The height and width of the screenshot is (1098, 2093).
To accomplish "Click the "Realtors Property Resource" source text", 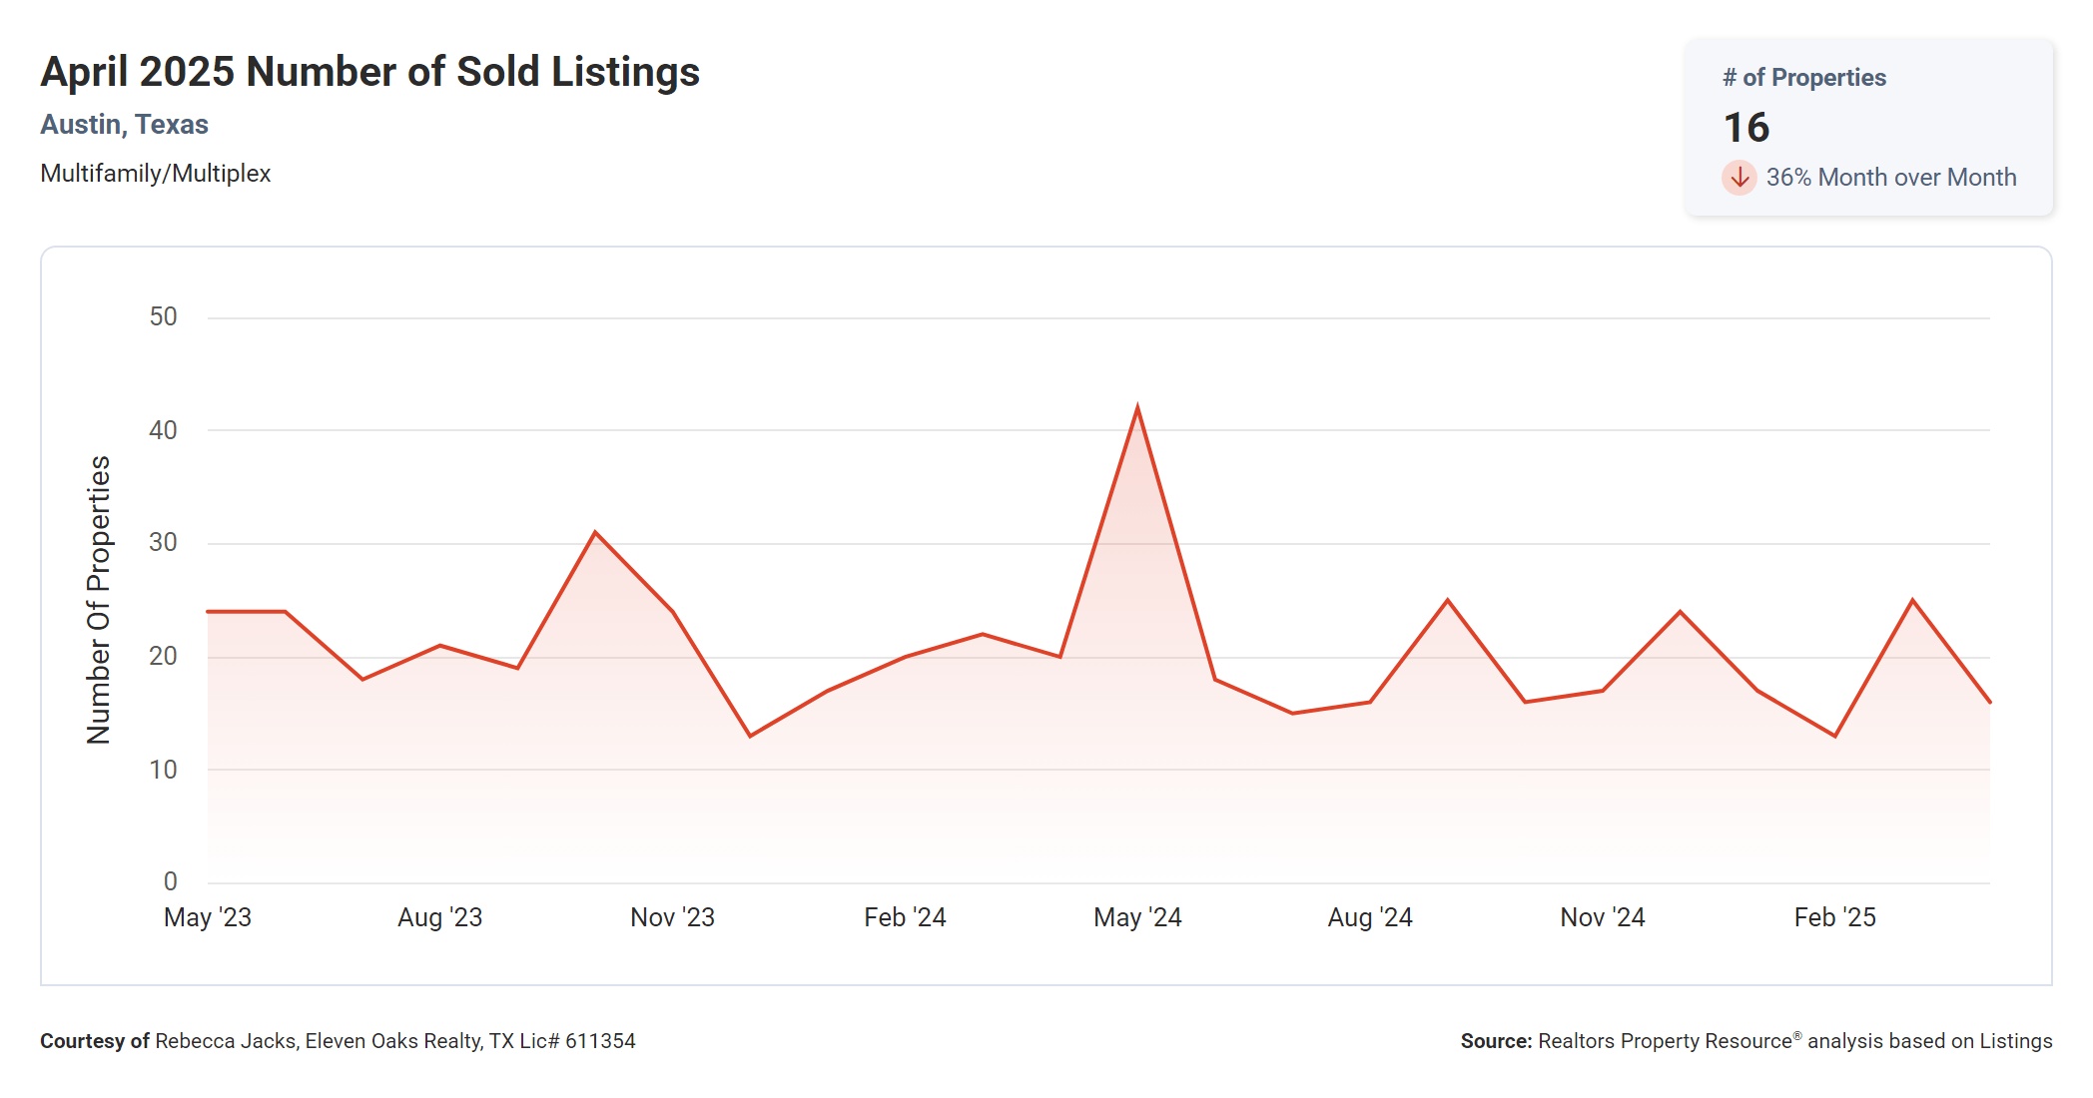I will [x=1665, y=1041].
